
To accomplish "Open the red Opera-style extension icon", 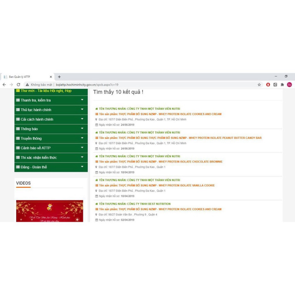I will pos(268,85).
